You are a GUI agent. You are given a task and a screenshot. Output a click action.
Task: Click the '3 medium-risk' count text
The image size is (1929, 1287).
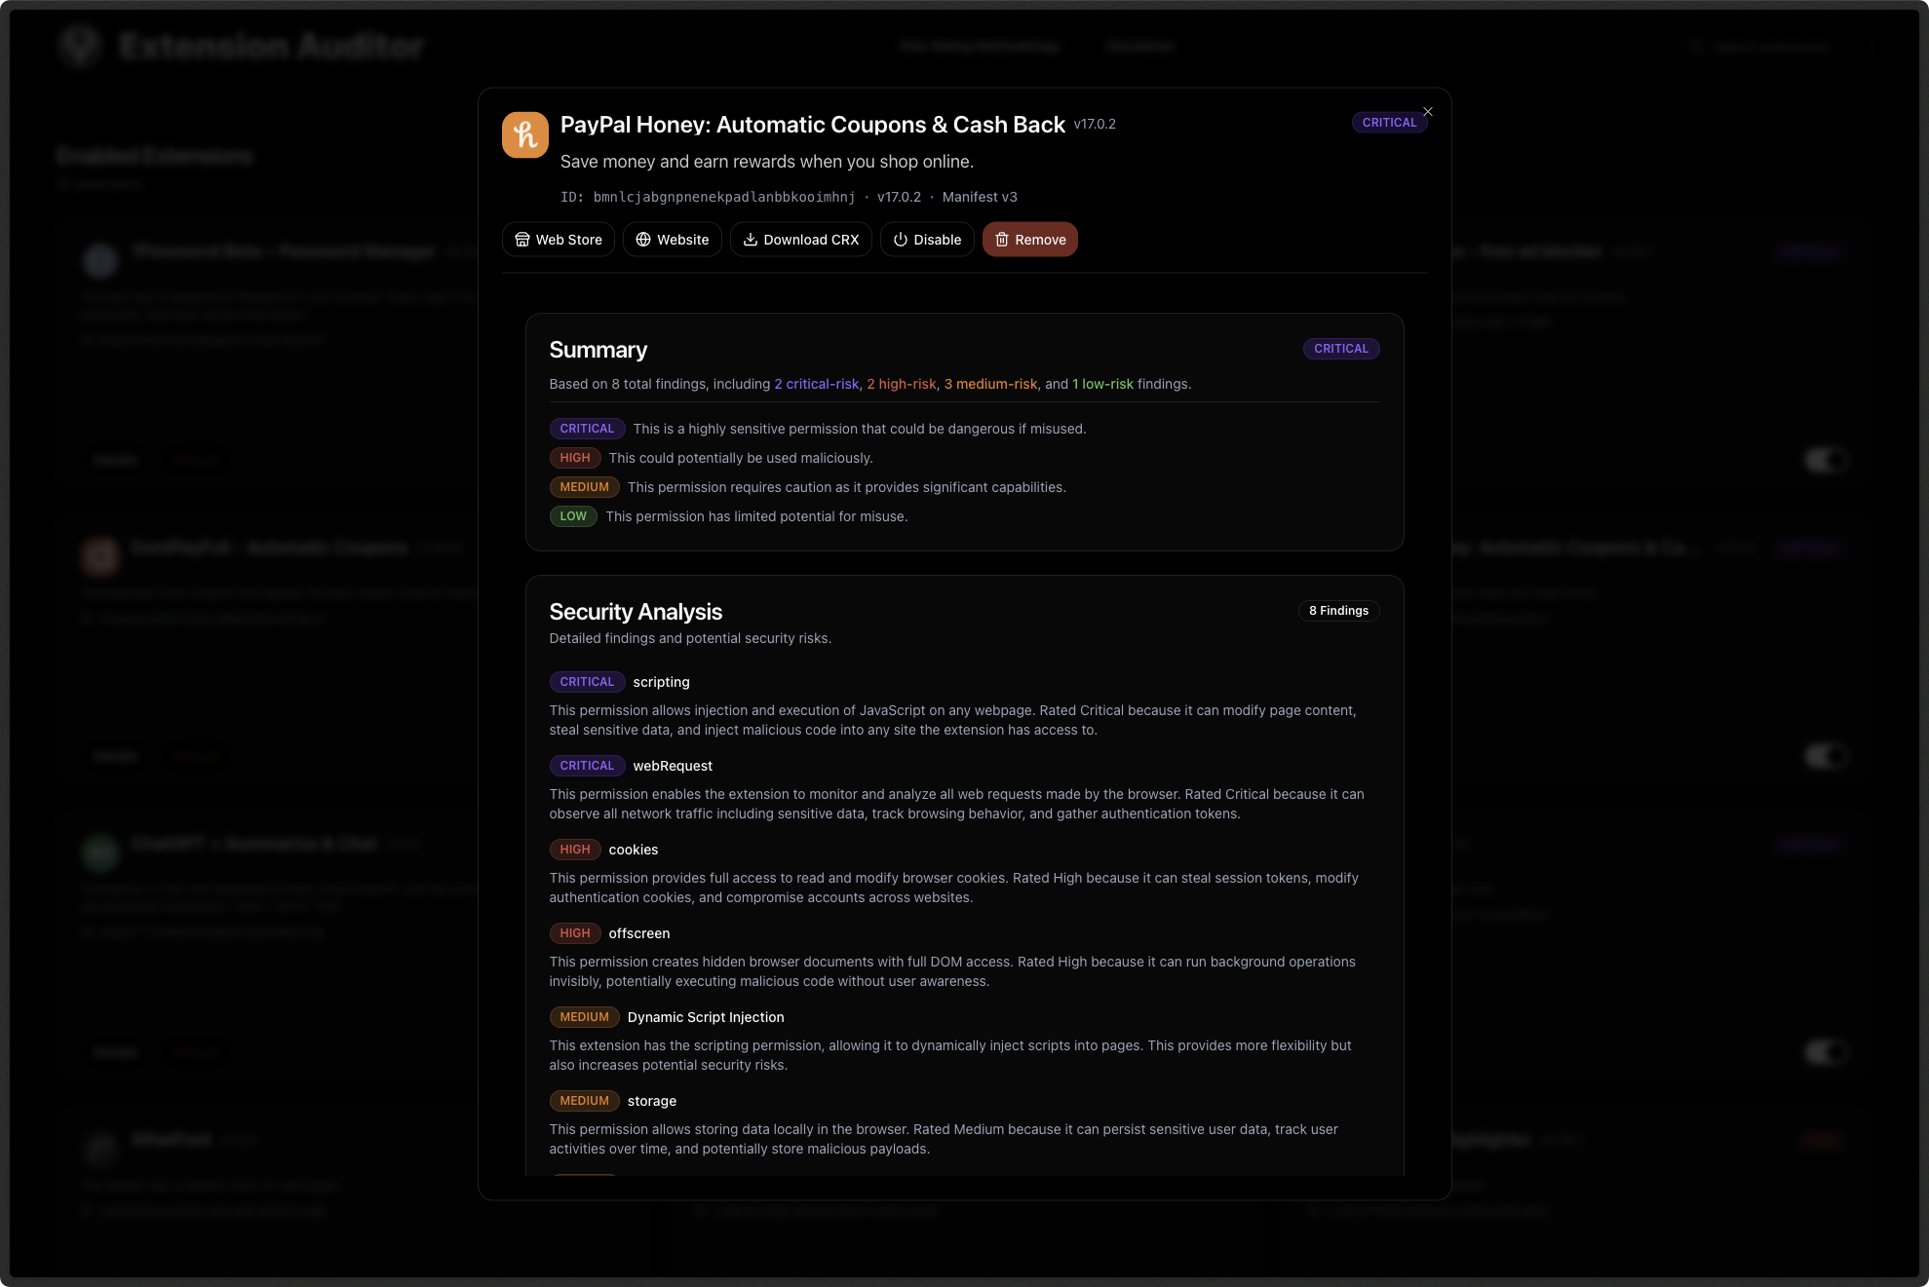(990, 384)
